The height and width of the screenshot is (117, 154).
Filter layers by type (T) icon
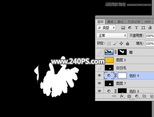(136, 28)
